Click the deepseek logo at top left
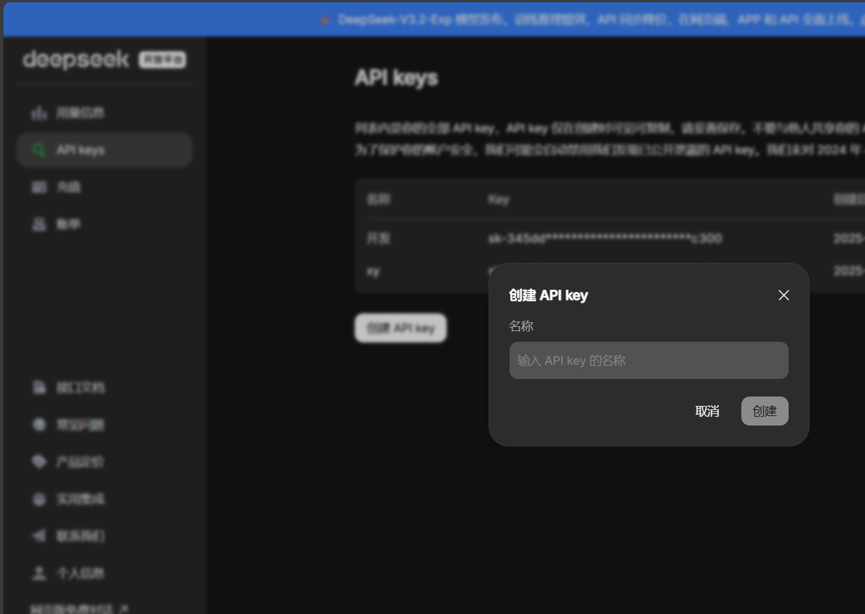Viewport: 865px width, 614px height. pos(76,60)
